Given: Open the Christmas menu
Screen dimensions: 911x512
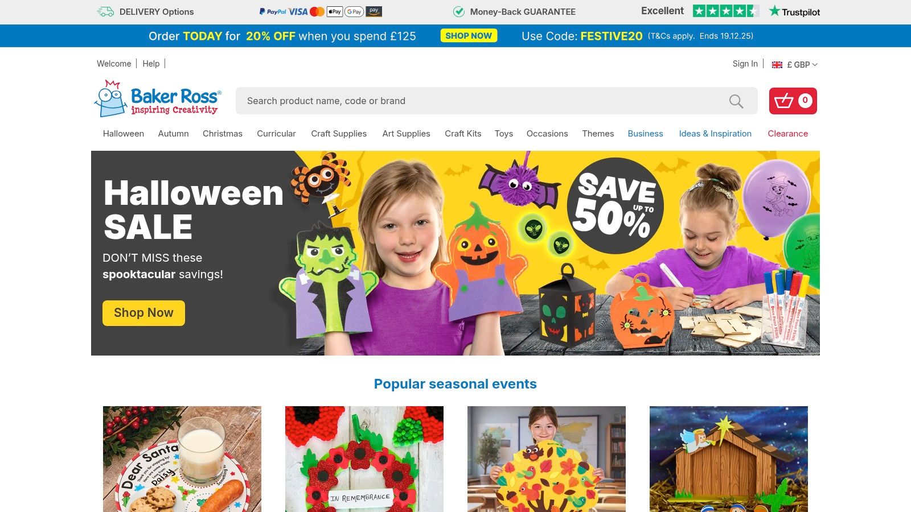Looking at the screenshot, I should pyautogui.click(x=223, y=134).
